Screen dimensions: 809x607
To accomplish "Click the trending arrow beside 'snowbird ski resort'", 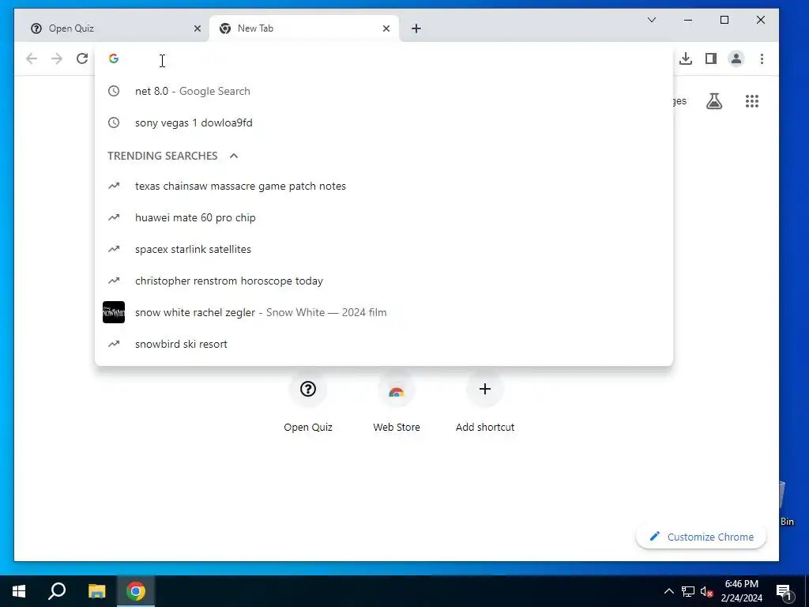I will (114, 344).
